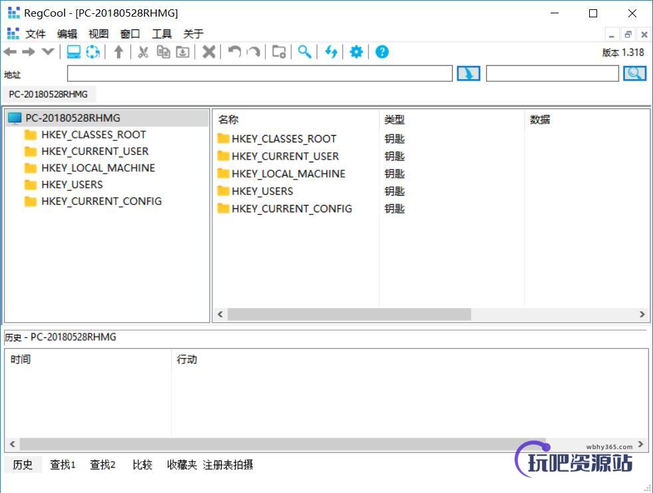
Task: Open settings with the gear icon
Action: coord(356,52)
